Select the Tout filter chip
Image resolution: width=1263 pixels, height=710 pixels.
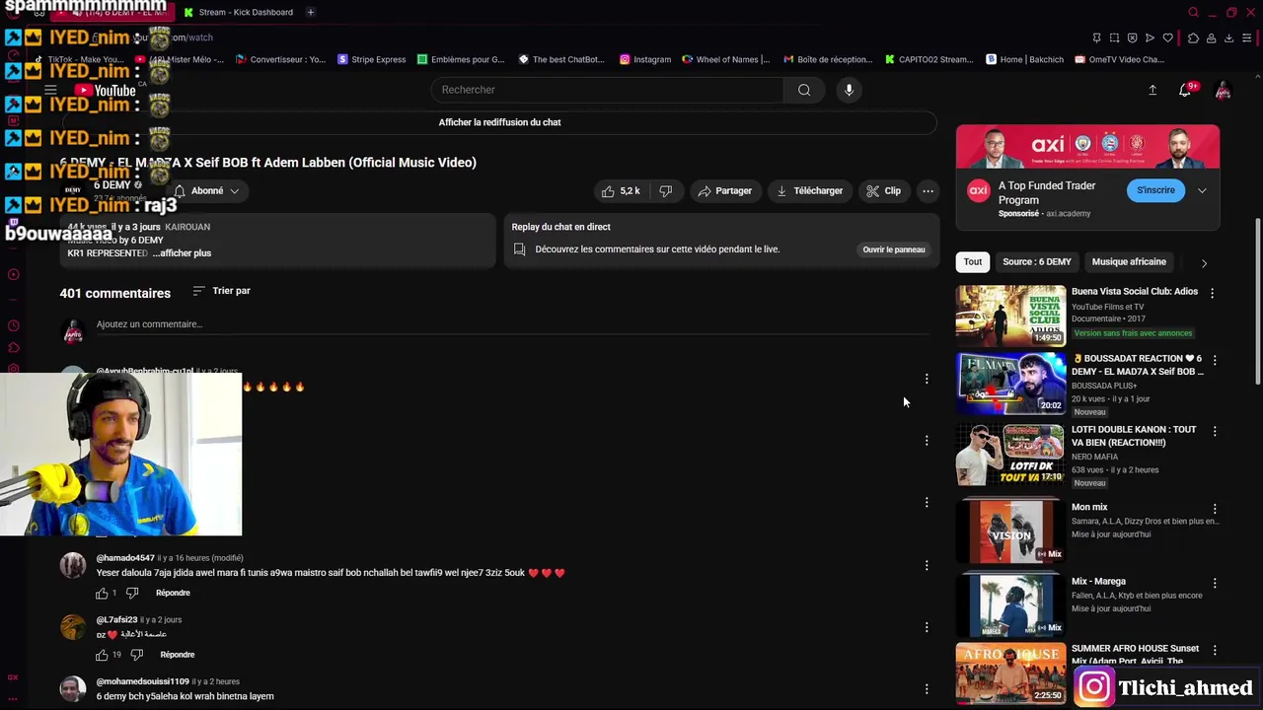[973, 261]
